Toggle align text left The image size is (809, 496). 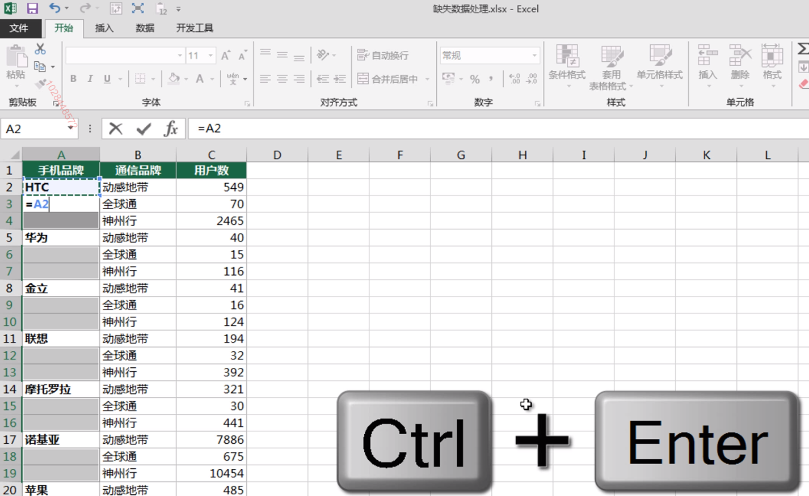click(x=265, y=79)
